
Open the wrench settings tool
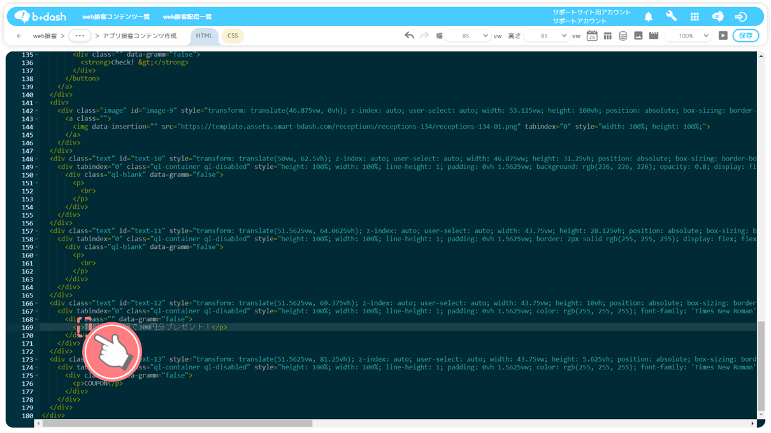pyautogui.click(x=671, y=17)
